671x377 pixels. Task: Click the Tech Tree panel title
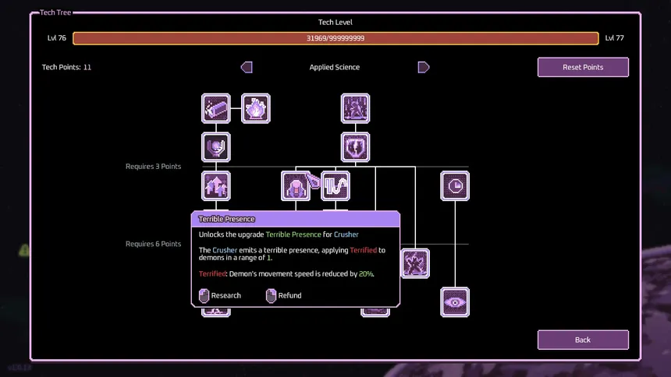[55, 12]
